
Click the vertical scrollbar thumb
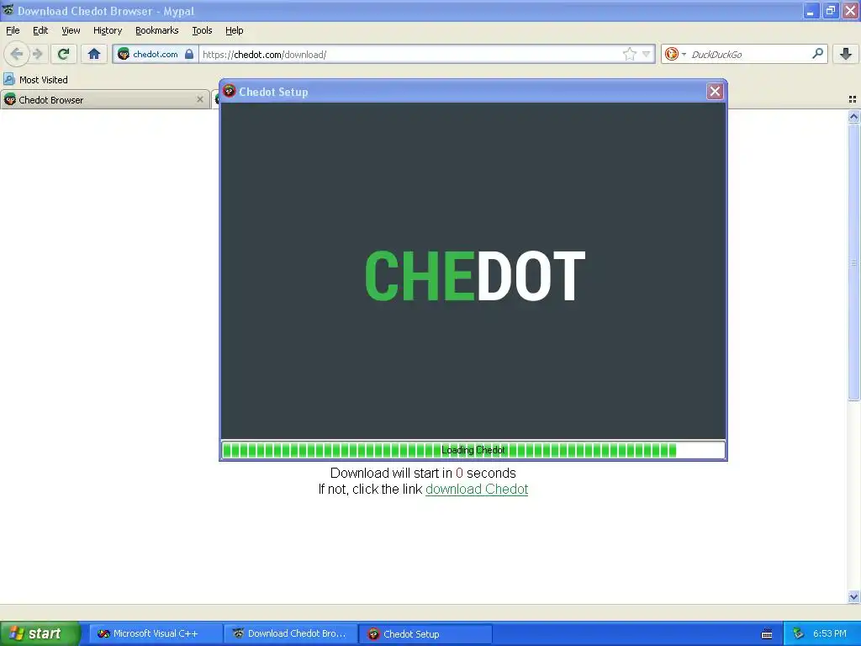coord(853,262)
